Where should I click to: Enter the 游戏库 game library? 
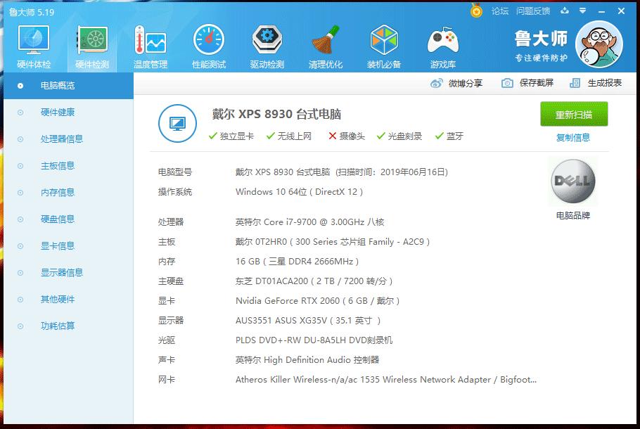(443, 45)
